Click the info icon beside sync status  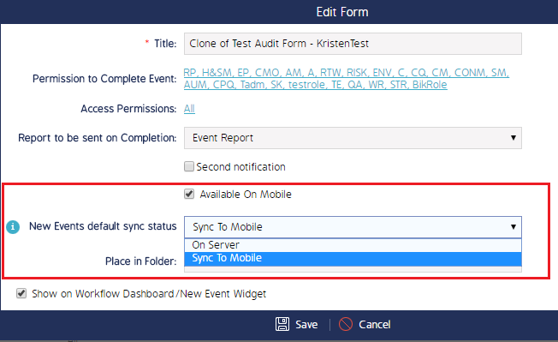tap(13, 226)
